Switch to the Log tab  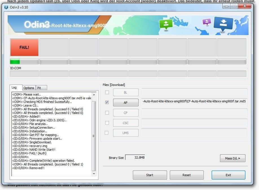(16, 87)
